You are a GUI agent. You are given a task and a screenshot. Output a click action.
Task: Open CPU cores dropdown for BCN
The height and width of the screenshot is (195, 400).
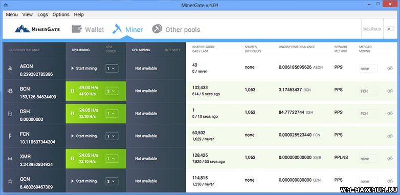point(112,91)
